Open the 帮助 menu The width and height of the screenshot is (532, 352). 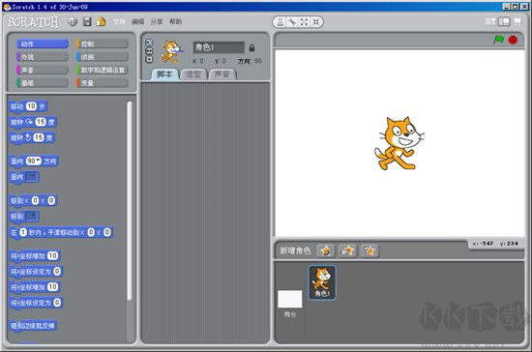[x=175, y=22]
